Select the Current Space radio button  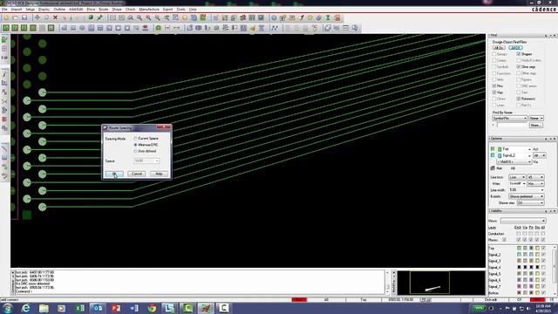[x=136, y=138]
